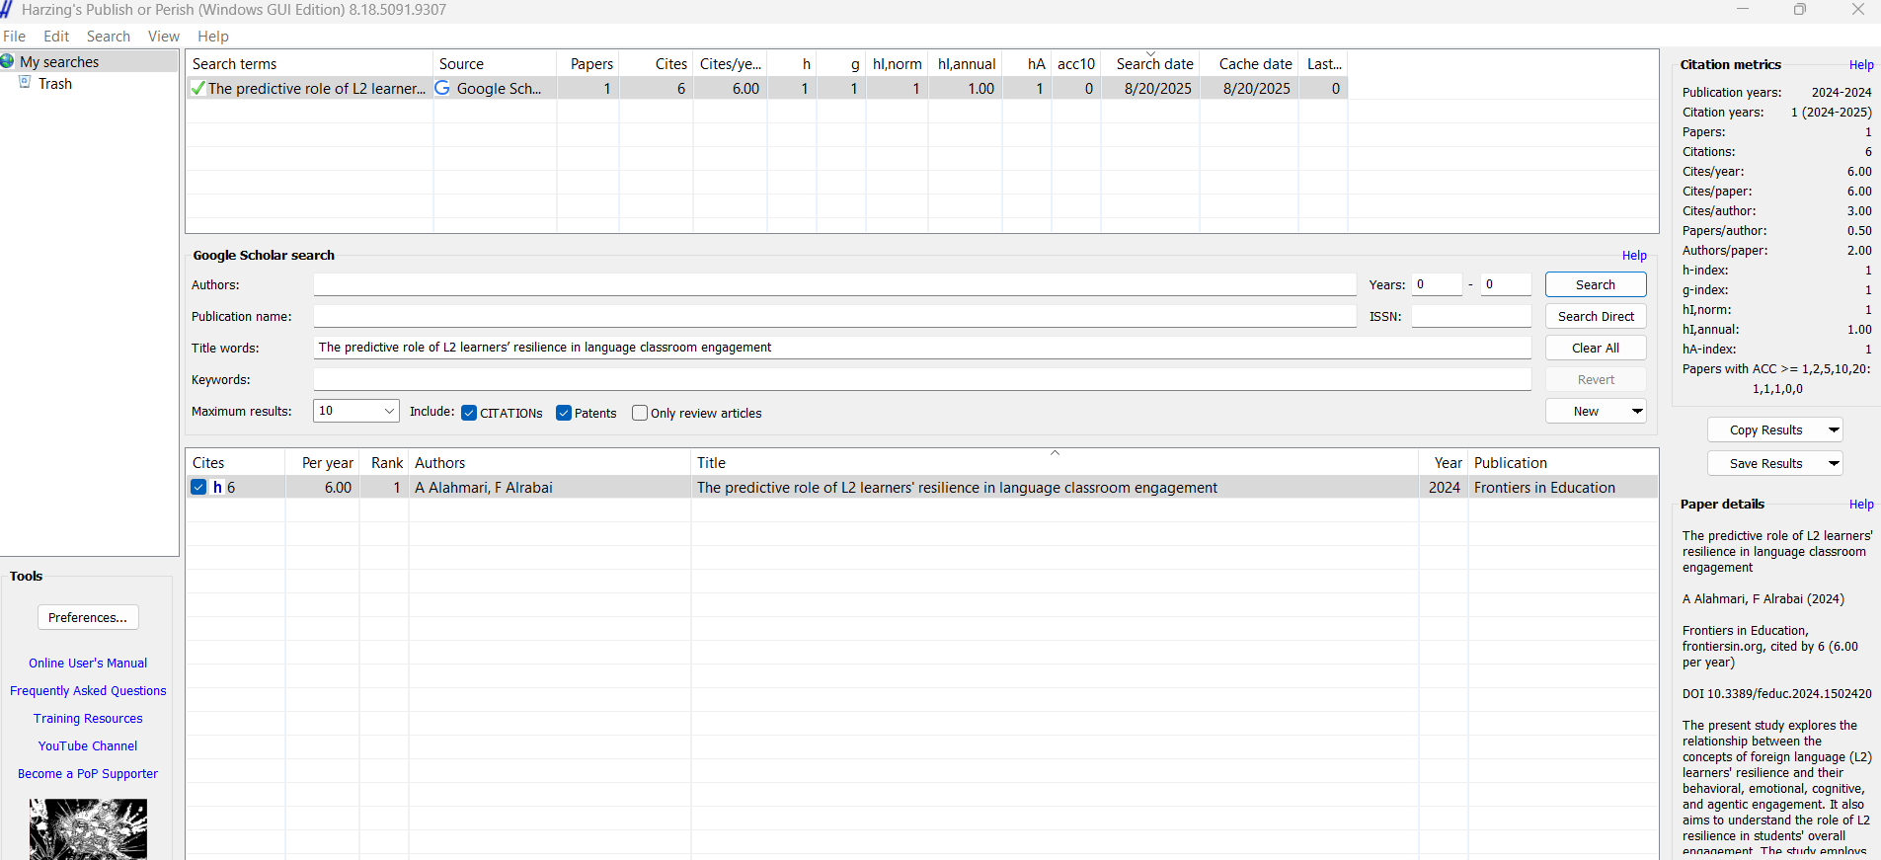Sort searches by Search terms column
This screenshot has height=860, width=1881.
[x=309, y=63]
